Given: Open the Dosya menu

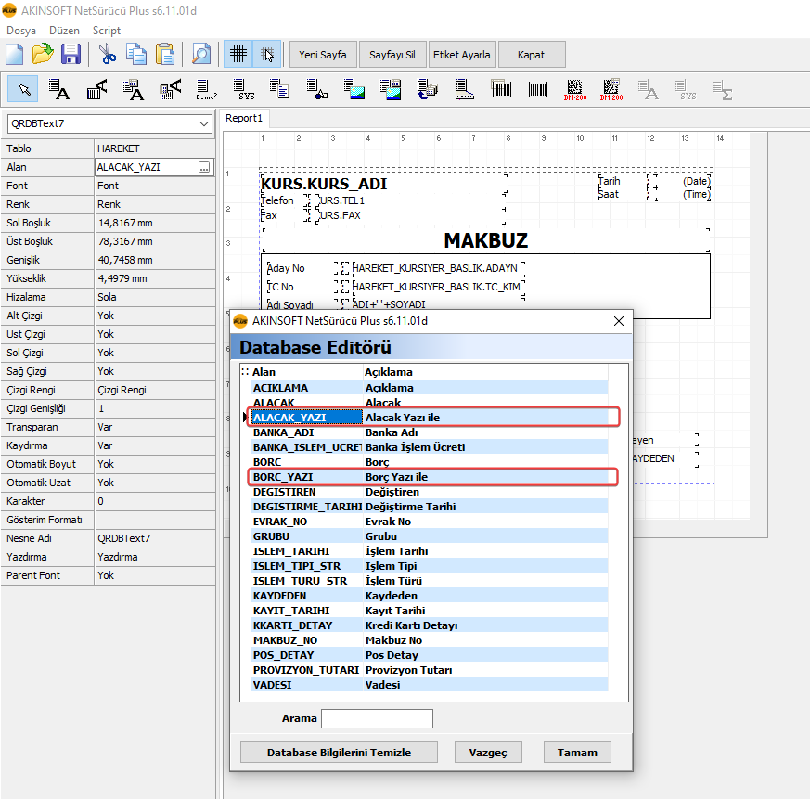Looking at the screenshot, I should click(x=21, y=30).
